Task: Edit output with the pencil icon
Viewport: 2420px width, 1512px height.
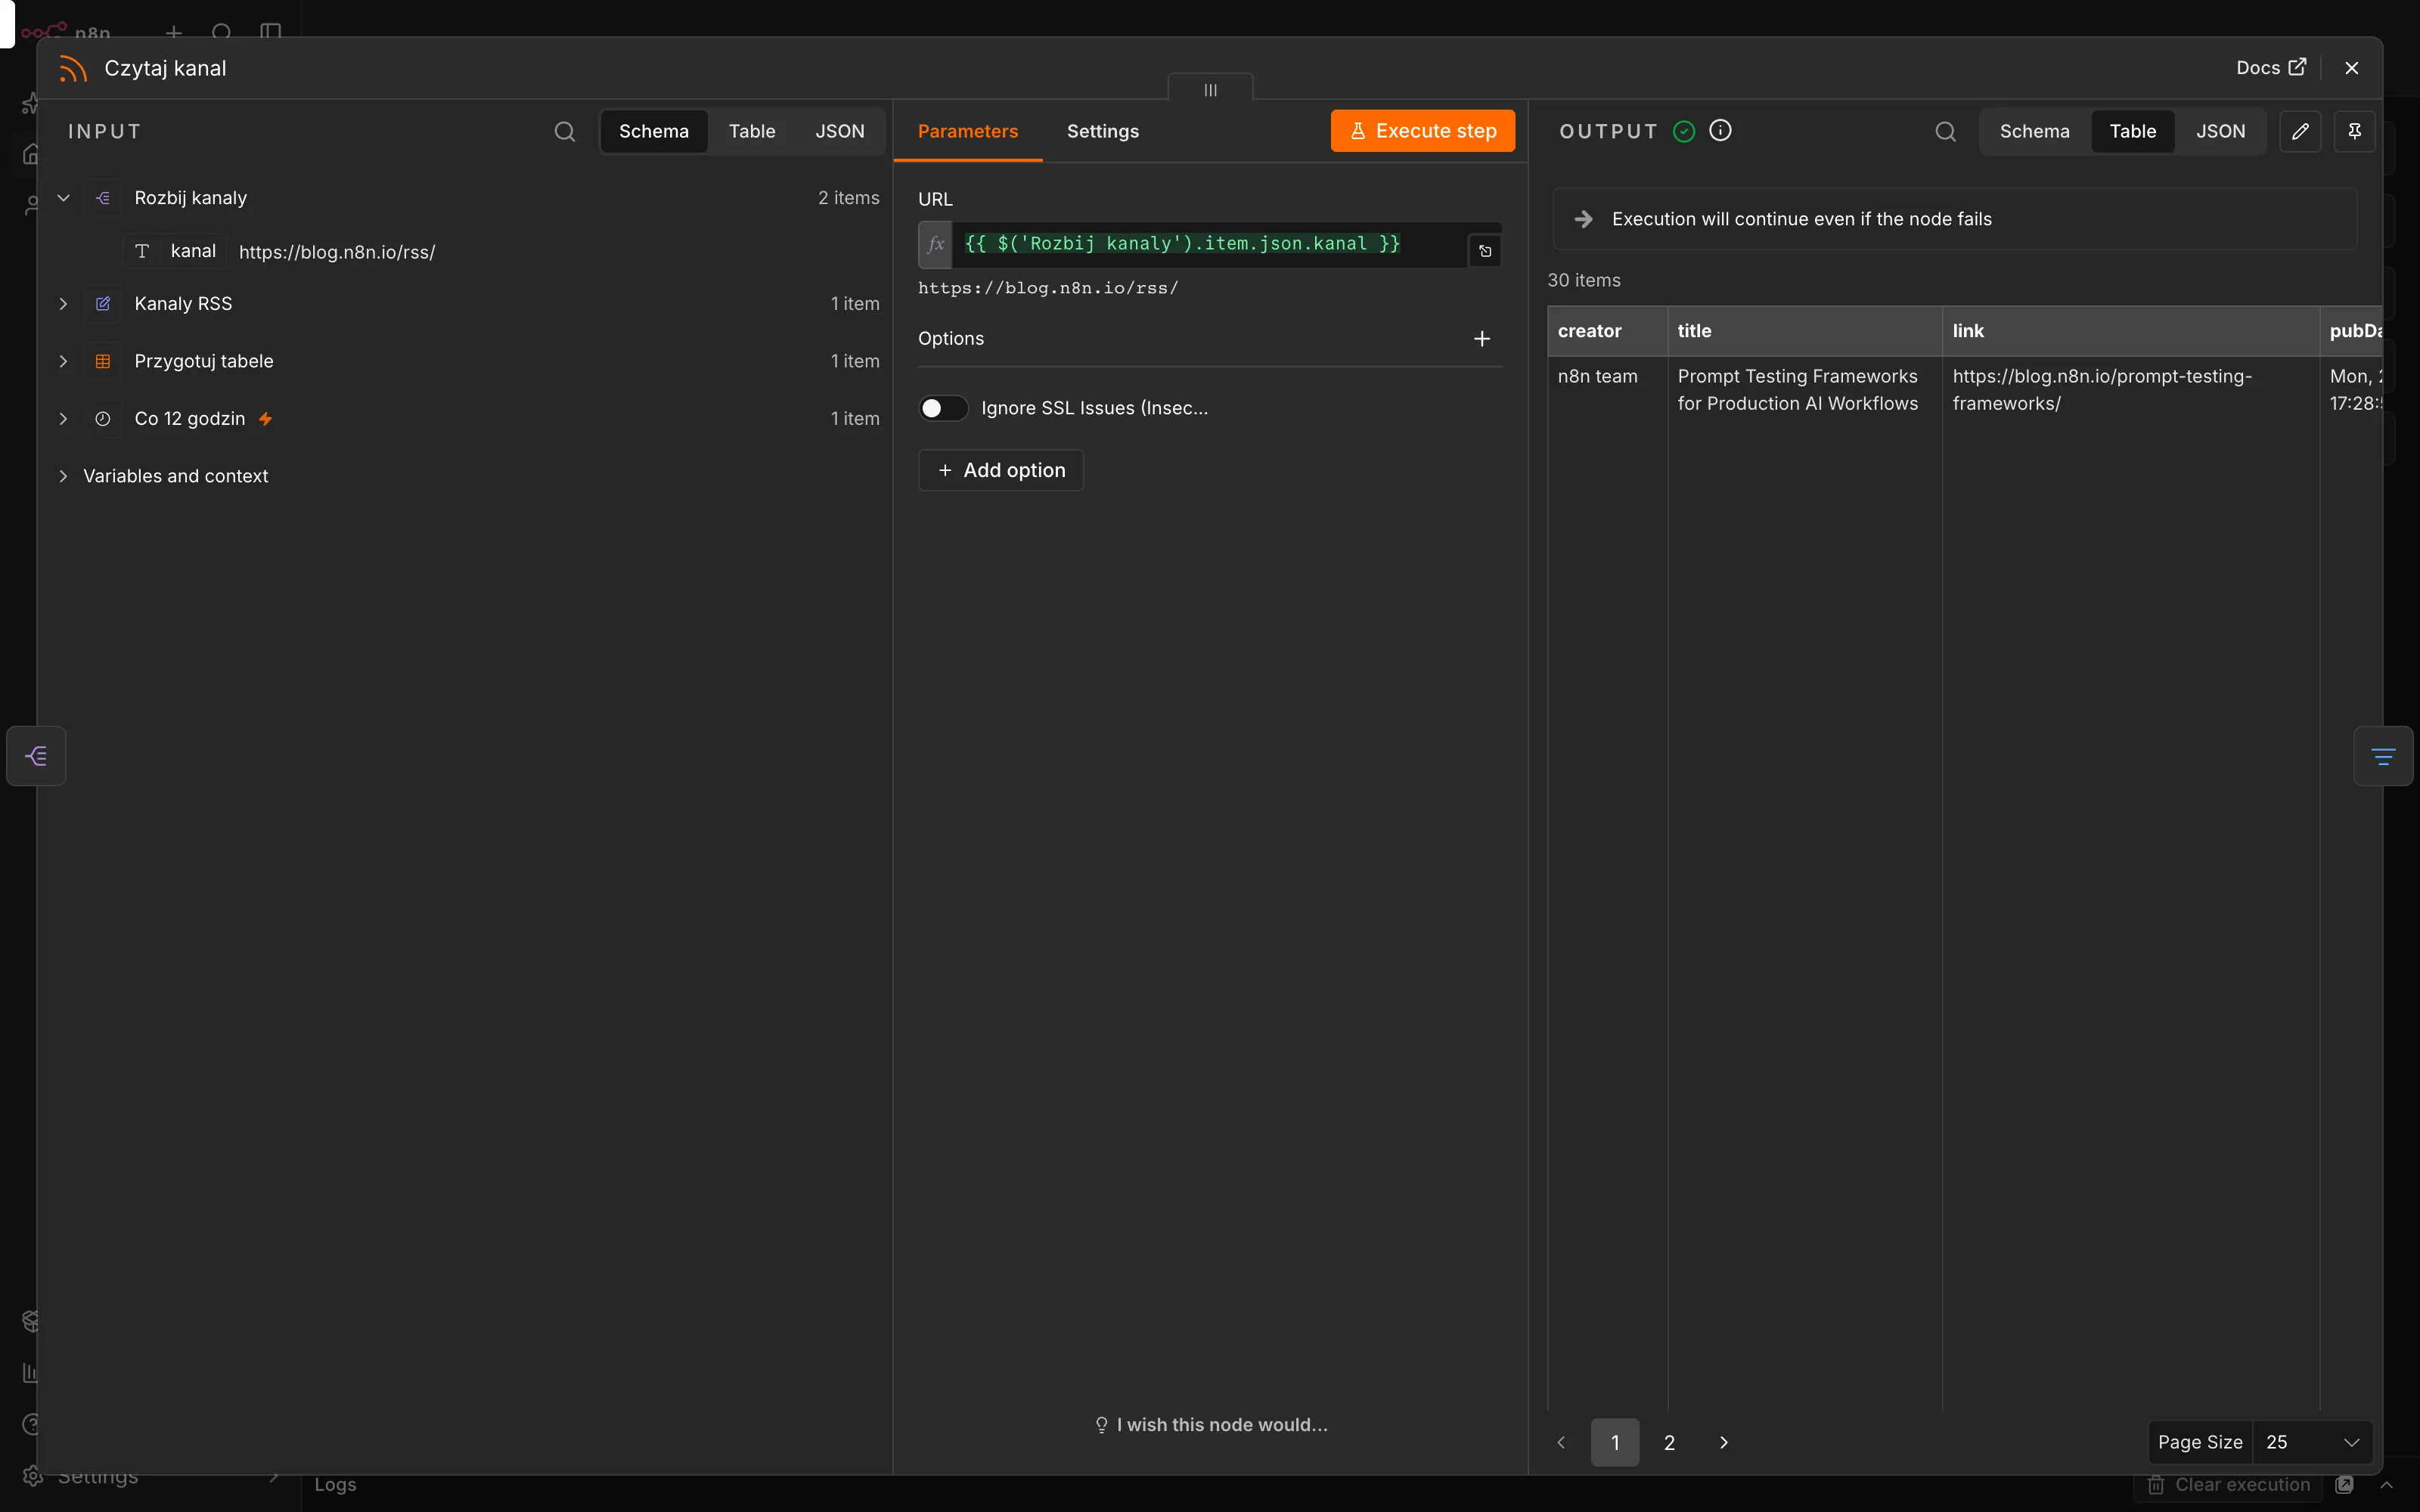Action: pos(2300,131)
